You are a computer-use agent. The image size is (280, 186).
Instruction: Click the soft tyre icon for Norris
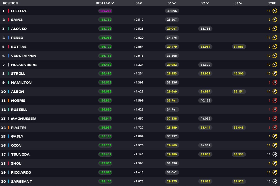[x=275, y=100]
